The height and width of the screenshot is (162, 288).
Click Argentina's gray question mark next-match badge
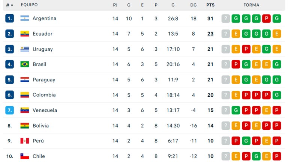[x=226, y=18]
